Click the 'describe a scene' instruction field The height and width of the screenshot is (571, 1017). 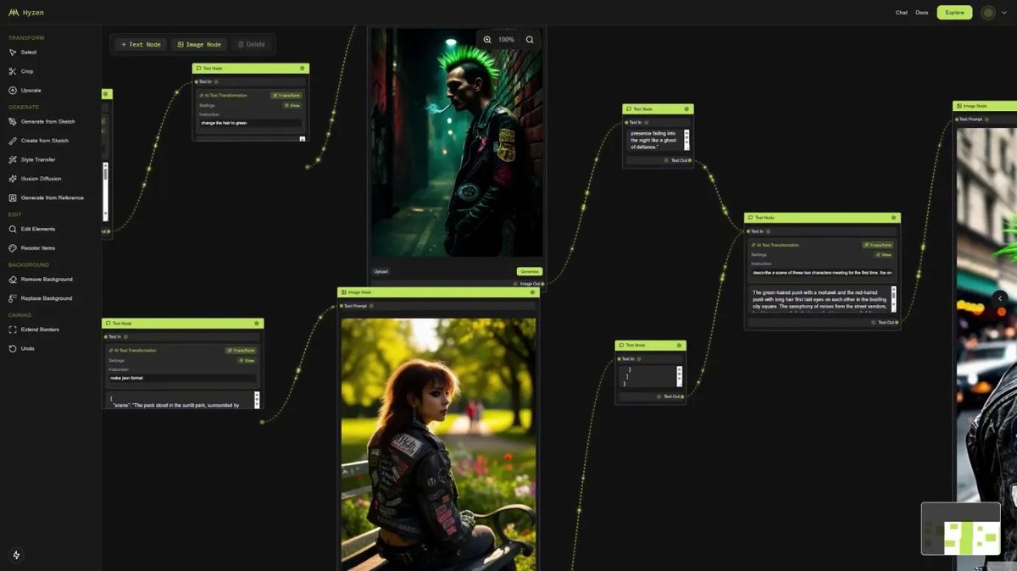point(822,272)
